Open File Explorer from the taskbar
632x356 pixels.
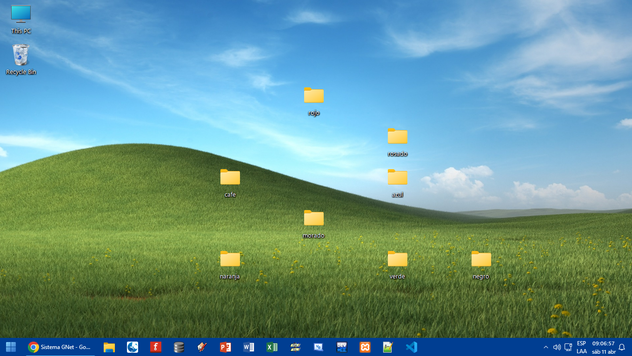[x=109, y=347]
